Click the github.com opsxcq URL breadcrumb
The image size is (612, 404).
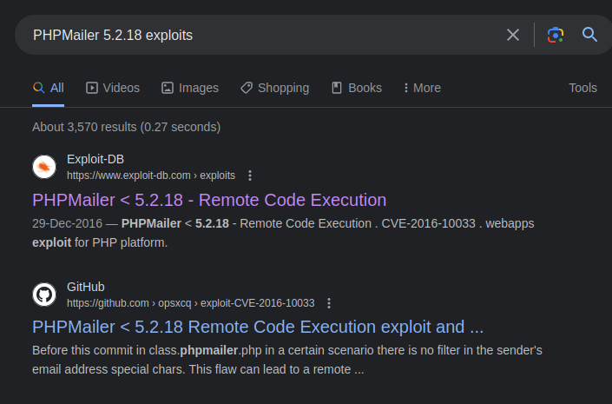(190, 303)
